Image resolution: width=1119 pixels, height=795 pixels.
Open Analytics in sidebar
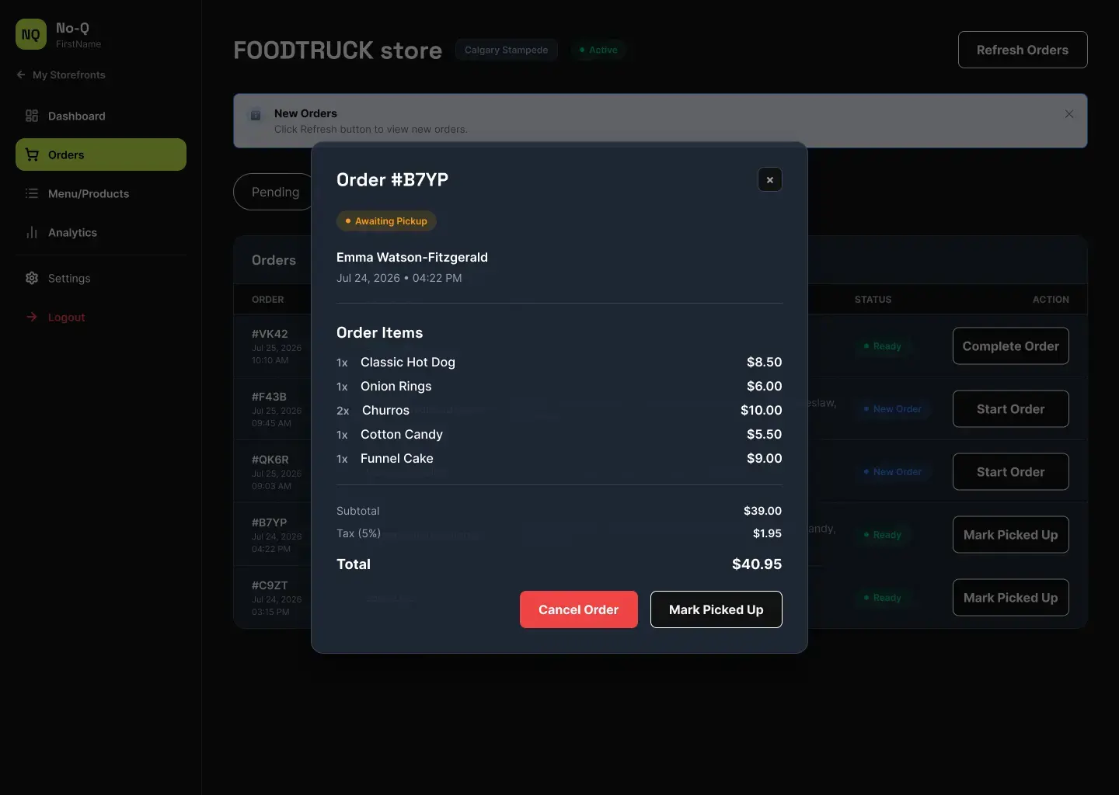pyautogui.click(x=101, y=232)
